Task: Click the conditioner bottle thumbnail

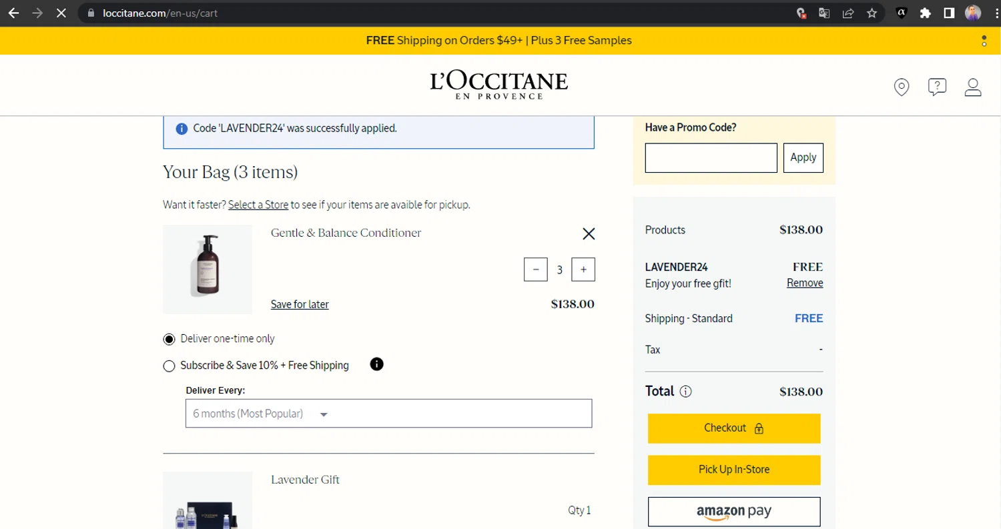Action: [x=208, y=270]
